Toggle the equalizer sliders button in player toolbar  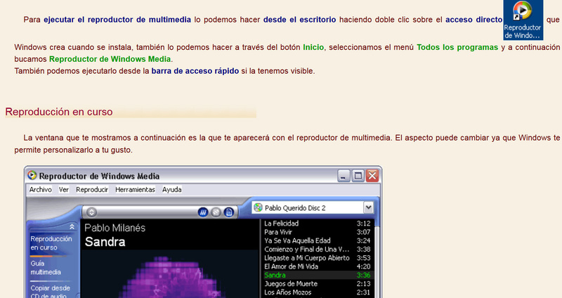point(216,212)
